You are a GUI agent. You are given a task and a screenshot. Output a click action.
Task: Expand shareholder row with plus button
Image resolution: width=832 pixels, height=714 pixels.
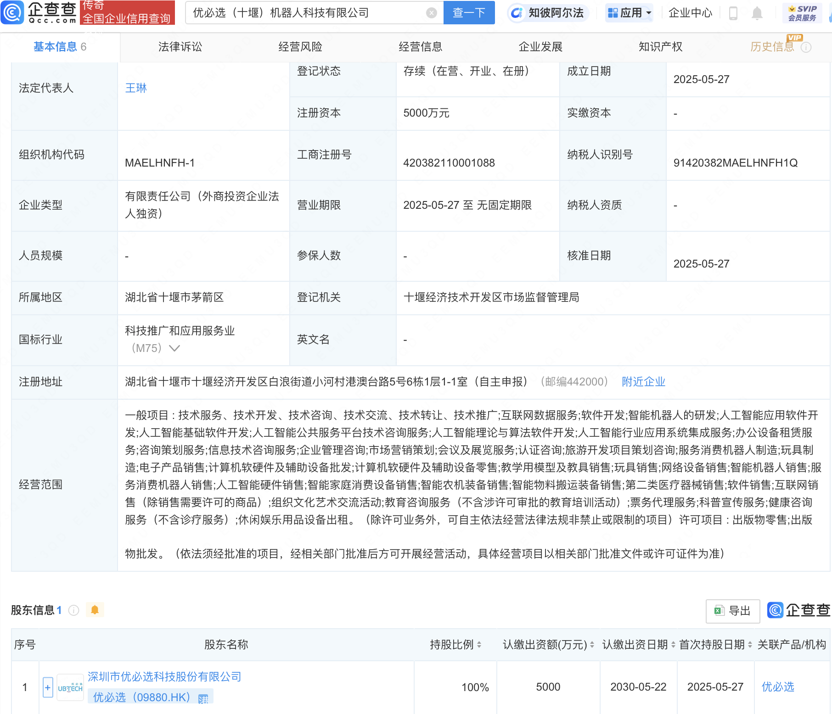click(48, 687)
